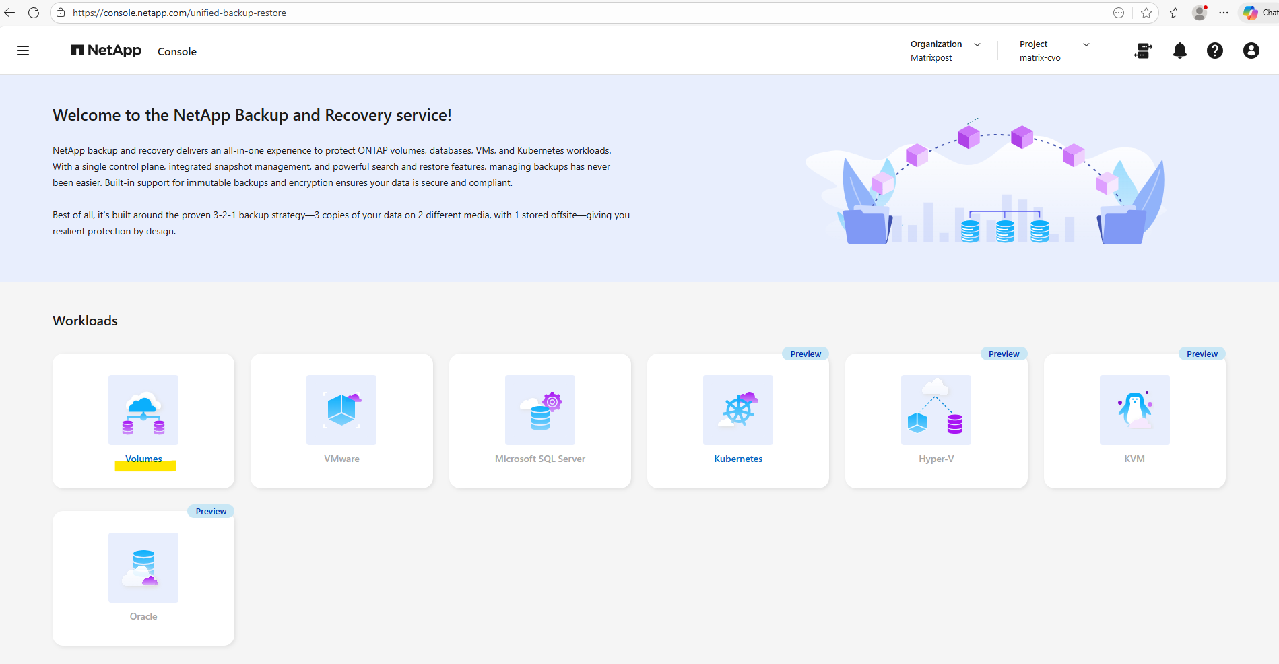
Task: Open the user account profile icon
Action: [1251, 51]
